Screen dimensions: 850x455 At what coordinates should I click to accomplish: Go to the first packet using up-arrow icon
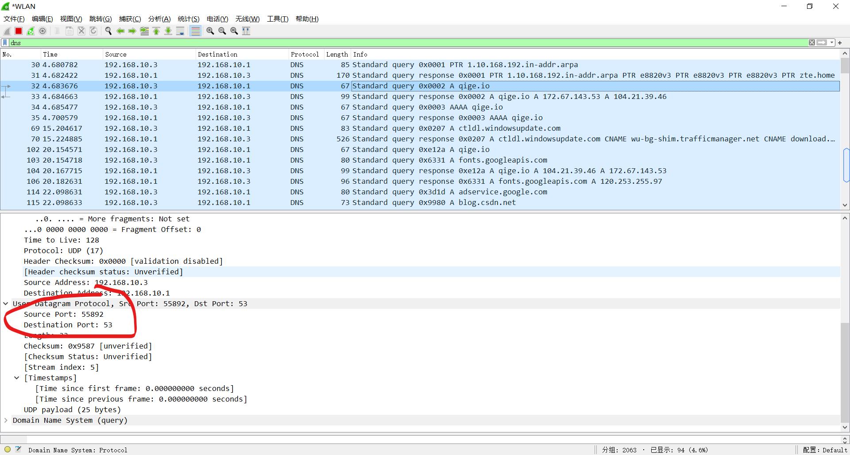(156, 31)
